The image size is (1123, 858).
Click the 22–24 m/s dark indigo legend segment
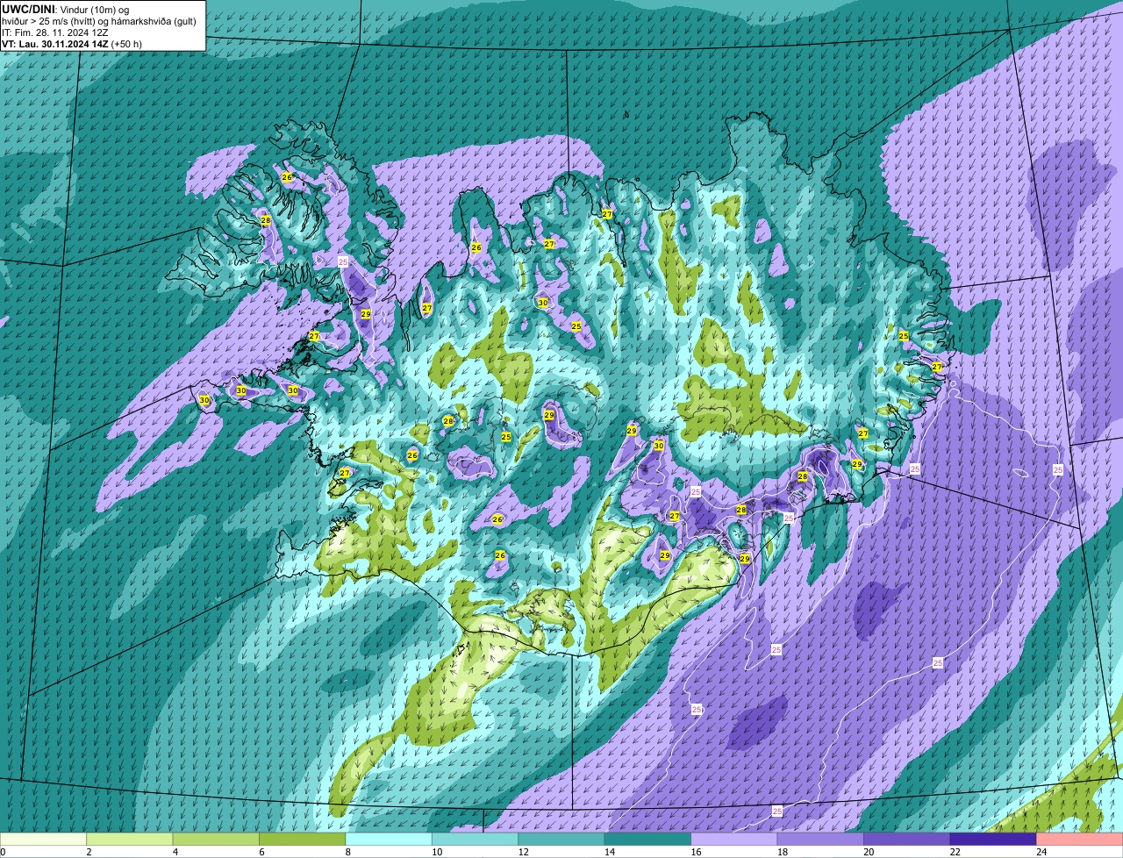click(993, 839)
